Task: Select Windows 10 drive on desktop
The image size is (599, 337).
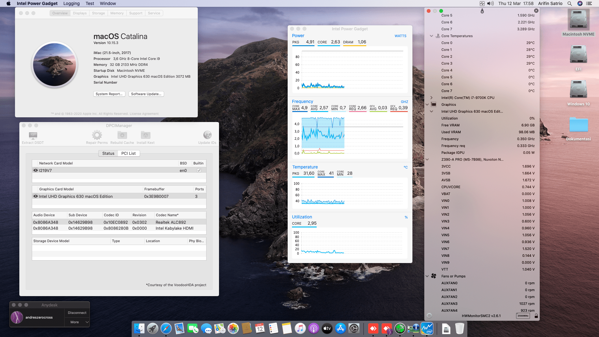Action: pos(578,89)
